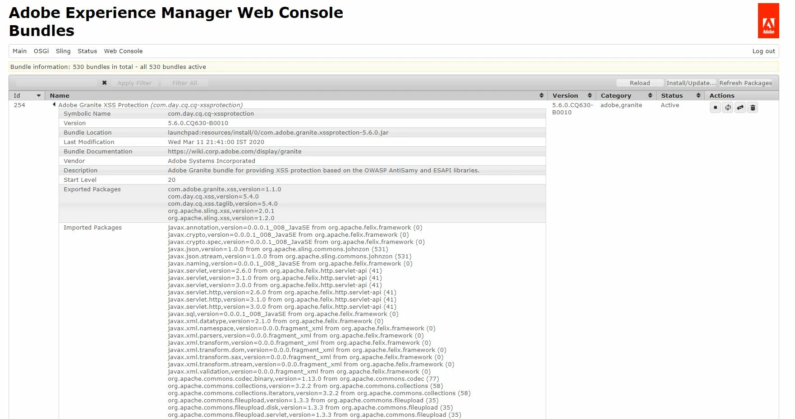Sort by Name column arrows

coord(541,95)
